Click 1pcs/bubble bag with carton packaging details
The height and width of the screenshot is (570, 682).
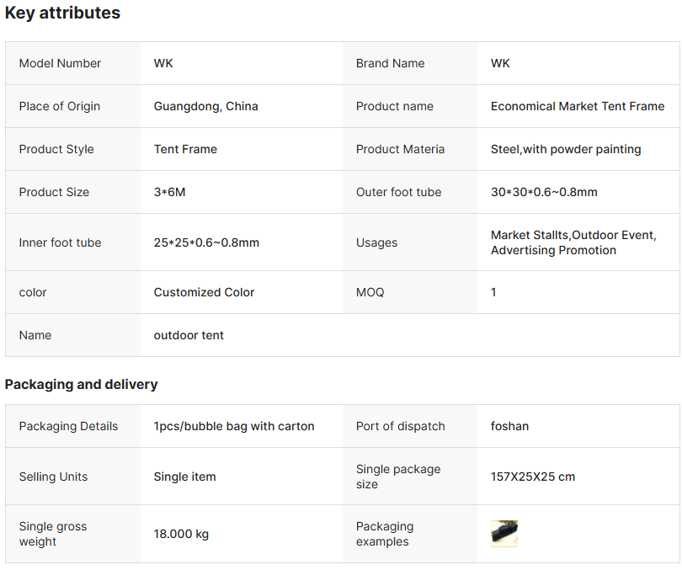coord(233,426)
